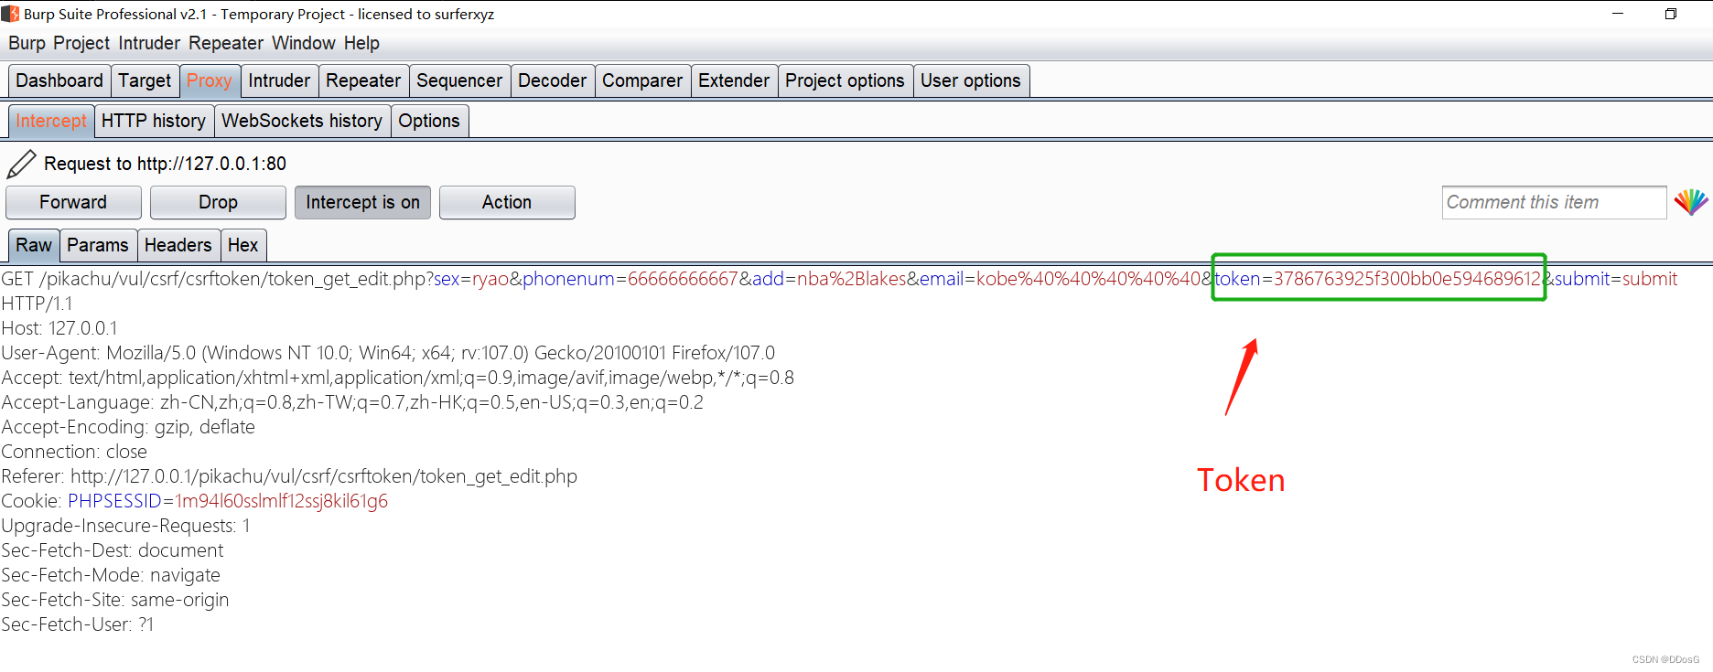Minimize the Burp Suite window
1713x672 pixels.
(x=1618, y=14)
